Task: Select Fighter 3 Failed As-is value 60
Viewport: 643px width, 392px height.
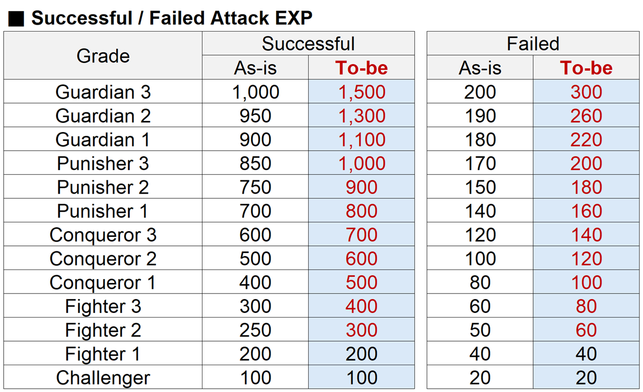Action: pos(480,306)
